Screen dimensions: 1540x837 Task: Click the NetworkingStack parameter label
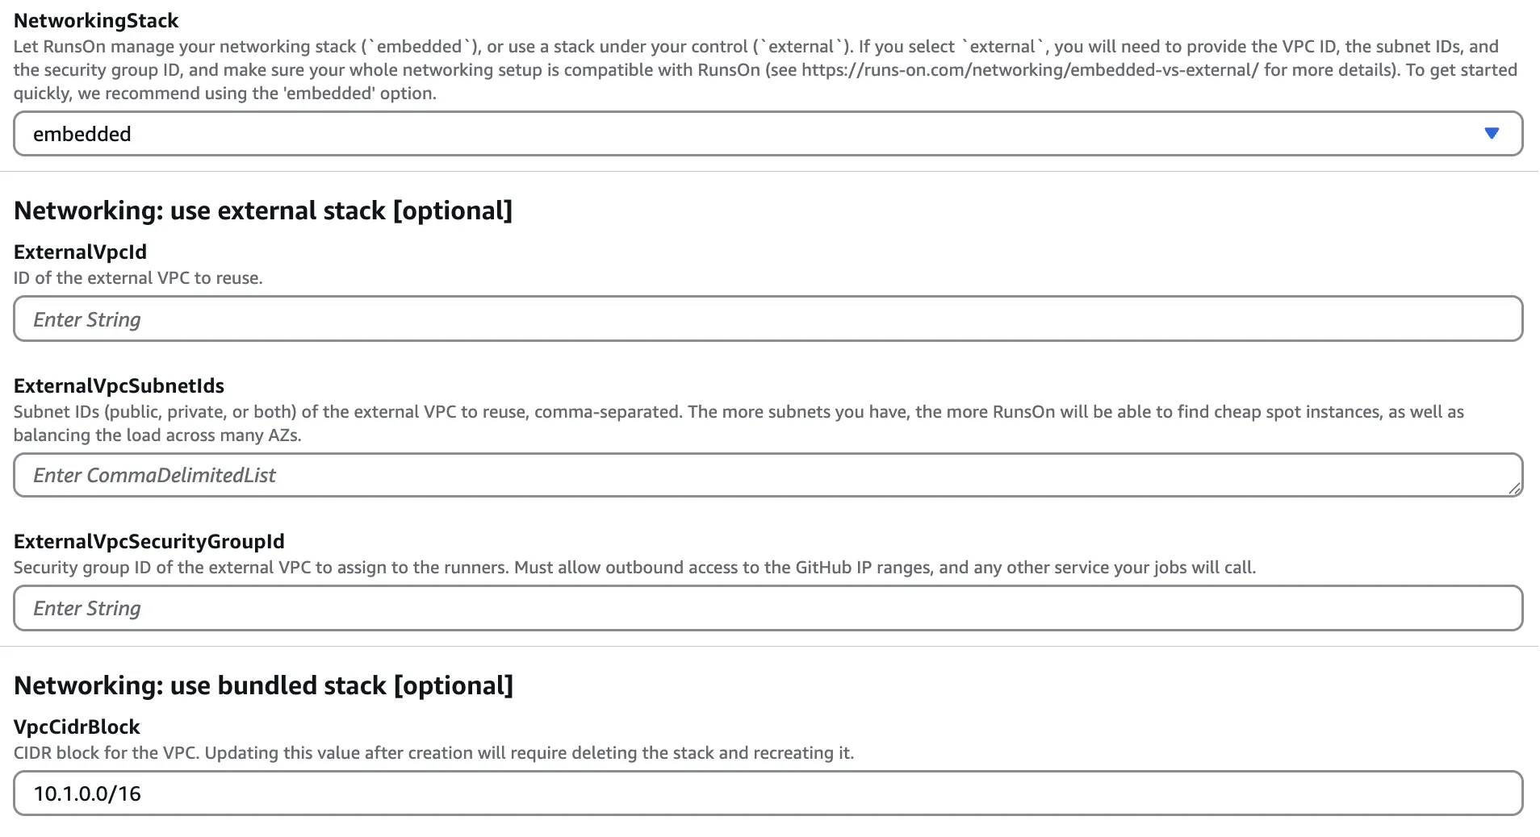(x=96, y=20)
